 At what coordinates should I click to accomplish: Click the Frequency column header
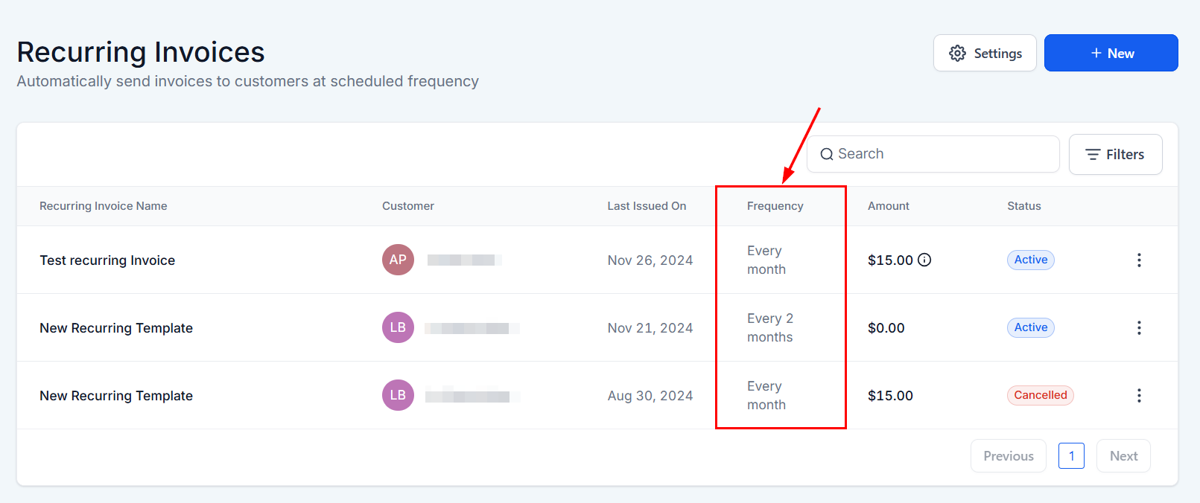(x=775, y=206)
